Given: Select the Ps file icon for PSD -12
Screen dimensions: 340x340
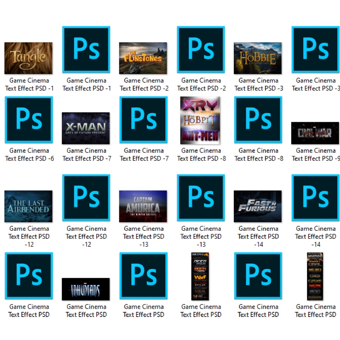Looking at the screenshot, I should 86,198.
